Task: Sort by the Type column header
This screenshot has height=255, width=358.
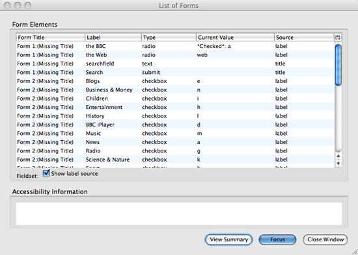Action: tap(169, 38)
